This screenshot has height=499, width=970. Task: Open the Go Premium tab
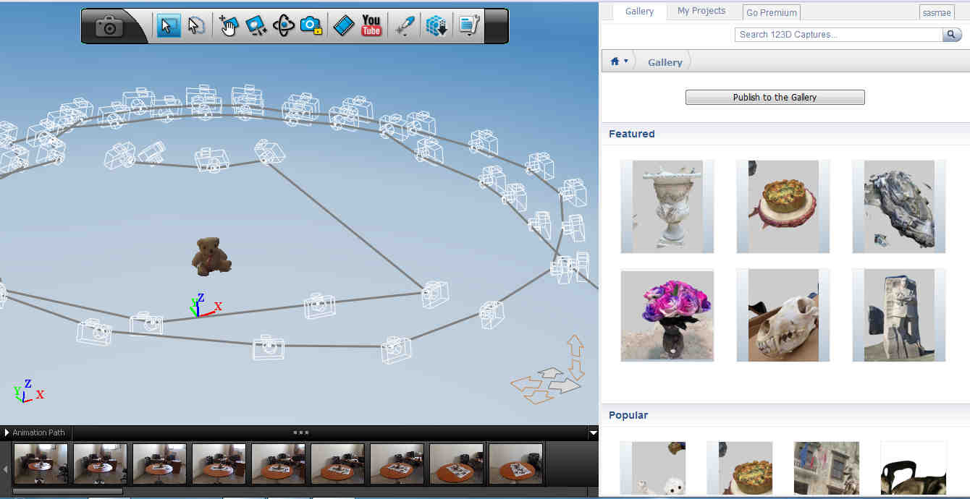tap(772, 12)
